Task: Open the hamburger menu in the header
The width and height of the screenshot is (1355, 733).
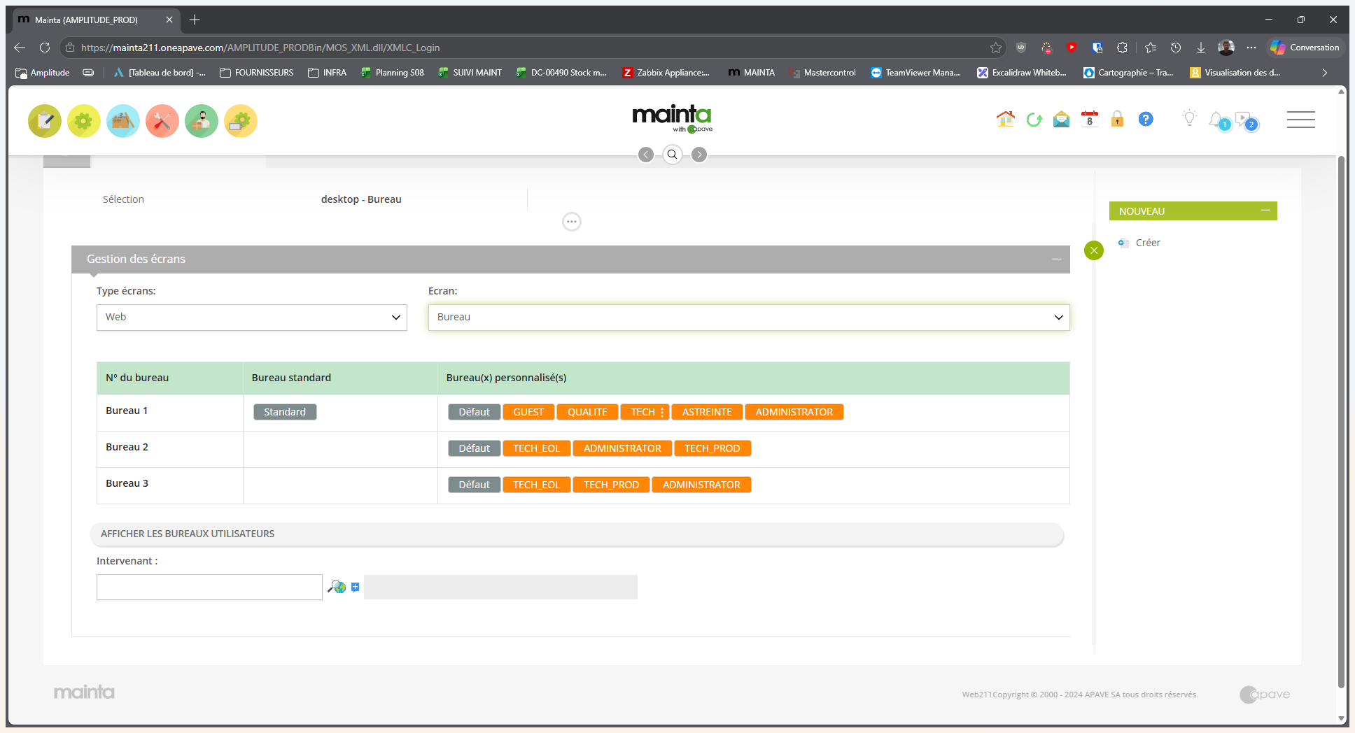Action: pyautogui.click(x=1301, y=120)
